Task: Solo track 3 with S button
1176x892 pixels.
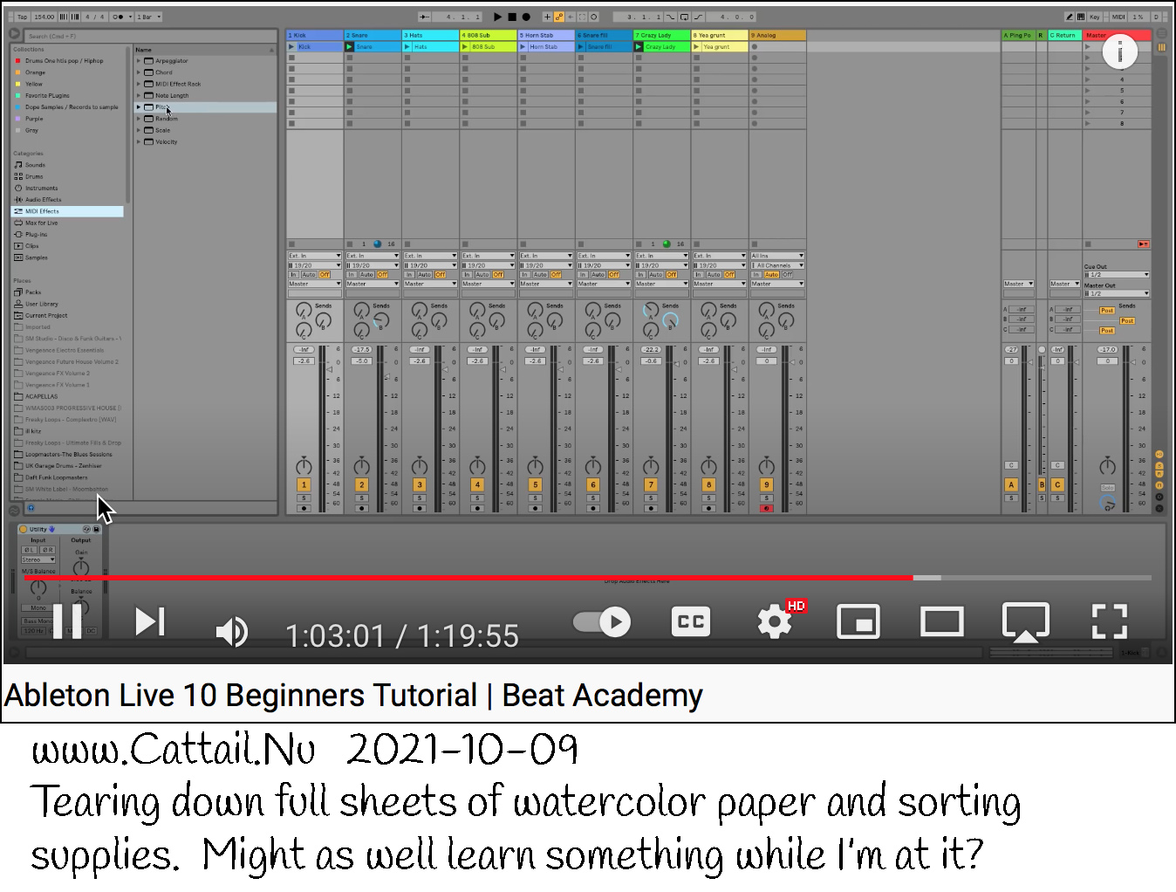Action: [x=420, y=498]
